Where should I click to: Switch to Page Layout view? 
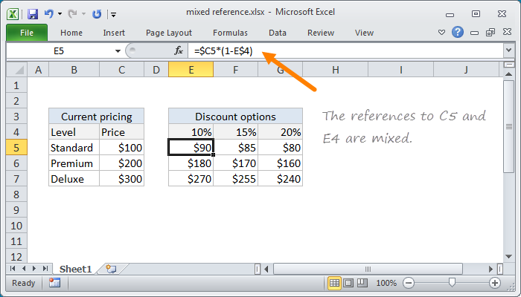coord(350,283)
